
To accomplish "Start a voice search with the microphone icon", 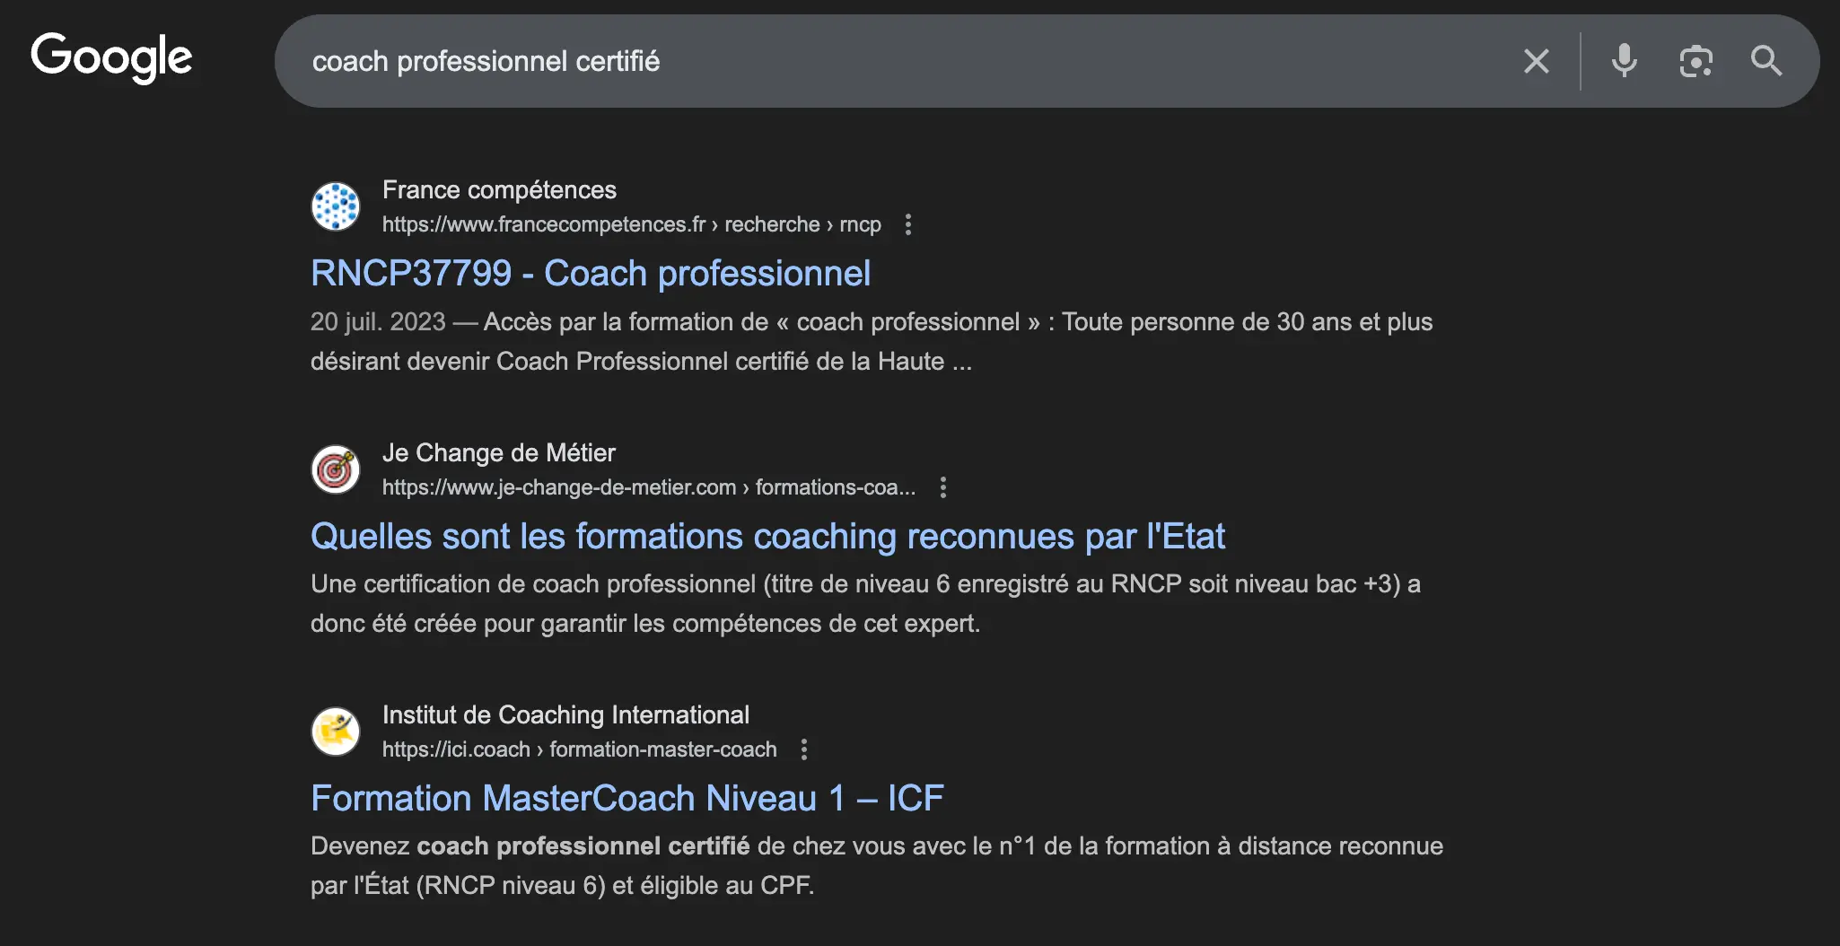I will coord(1624,61).
